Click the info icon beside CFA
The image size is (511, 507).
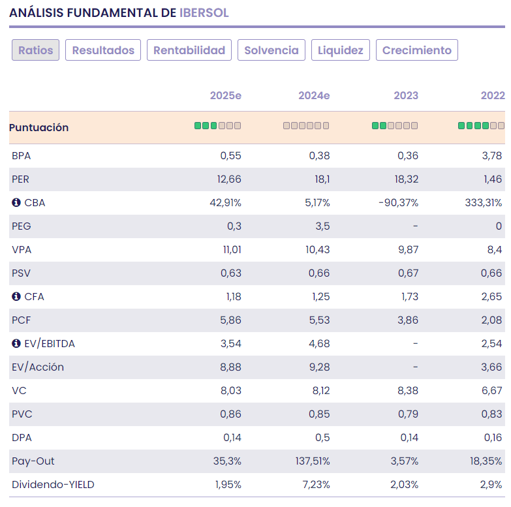[16, 297]
